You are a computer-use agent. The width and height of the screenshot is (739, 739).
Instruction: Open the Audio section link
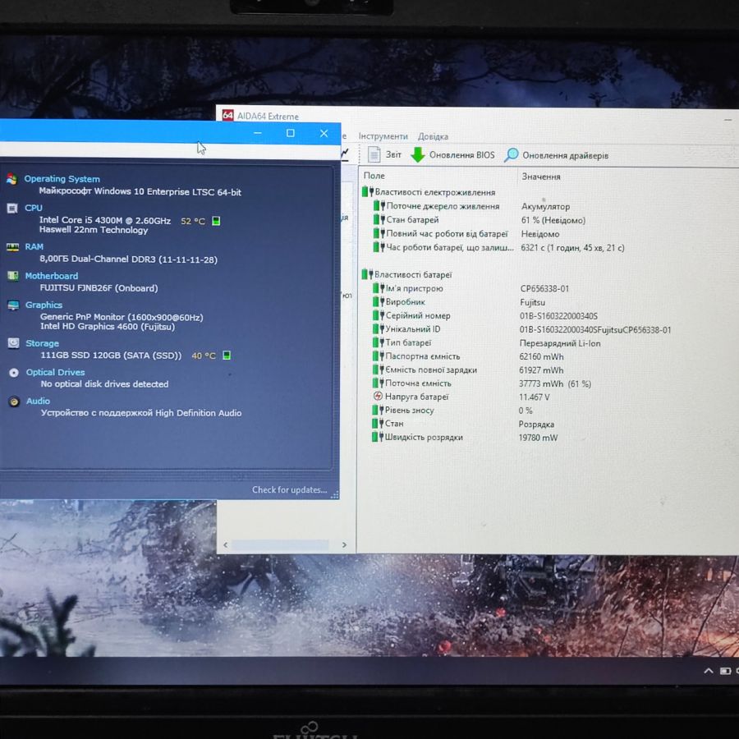tap(38, 401)
